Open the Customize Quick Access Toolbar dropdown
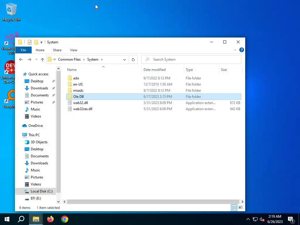Image resolution: width=300 pixels, height=225 pixels. (x=41, y=42)
